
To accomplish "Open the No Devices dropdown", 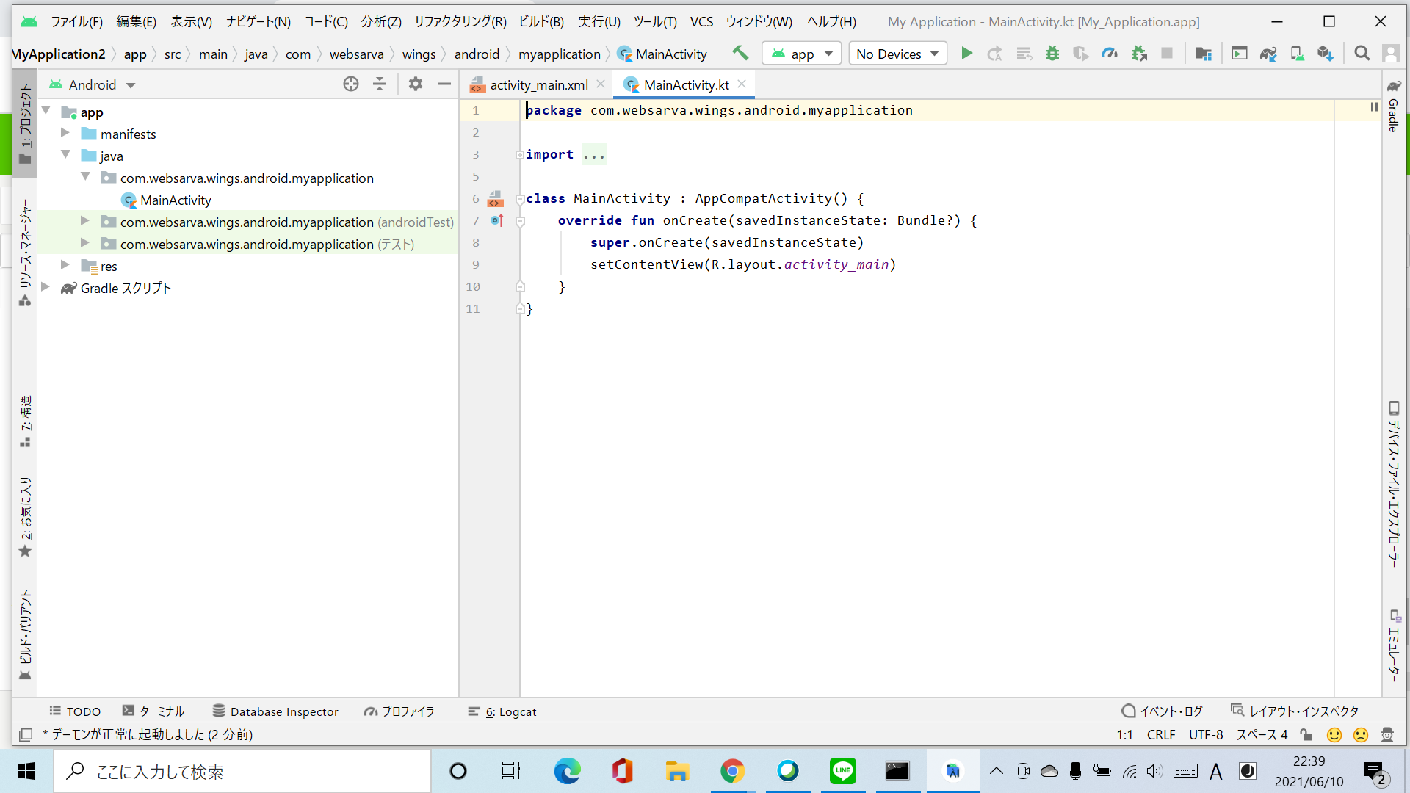I will click(x=897, y=54).
